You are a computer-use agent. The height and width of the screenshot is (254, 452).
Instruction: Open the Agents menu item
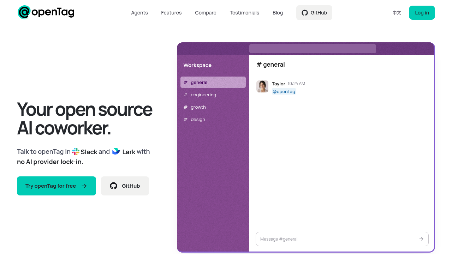(139, 13)
